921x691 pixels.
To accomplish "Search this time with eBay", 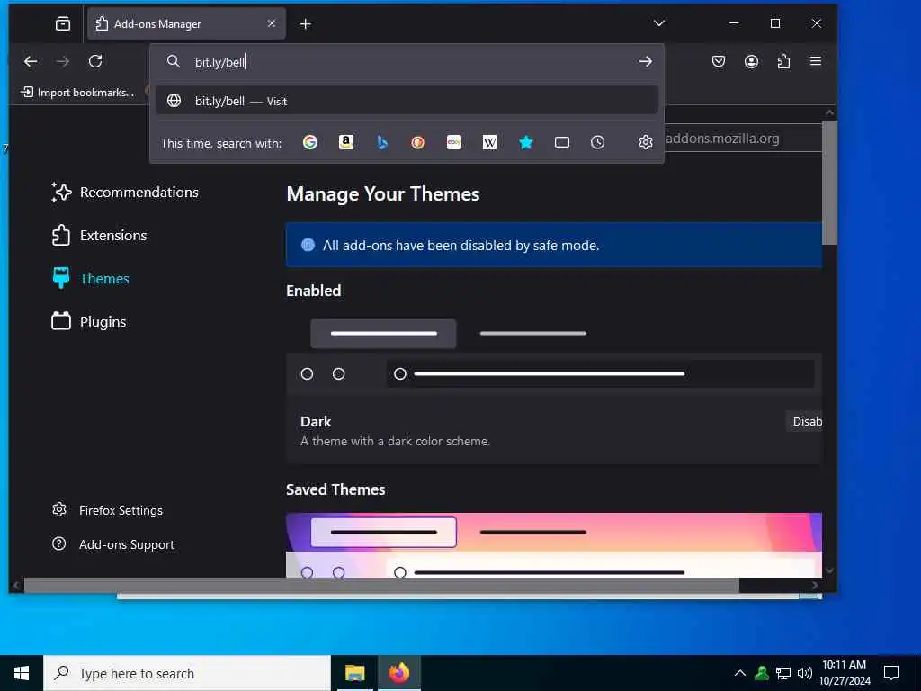I will pos(454,142).
